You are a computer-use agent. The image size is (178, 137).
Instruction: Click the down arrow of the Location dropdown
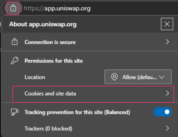coord(162,77)
